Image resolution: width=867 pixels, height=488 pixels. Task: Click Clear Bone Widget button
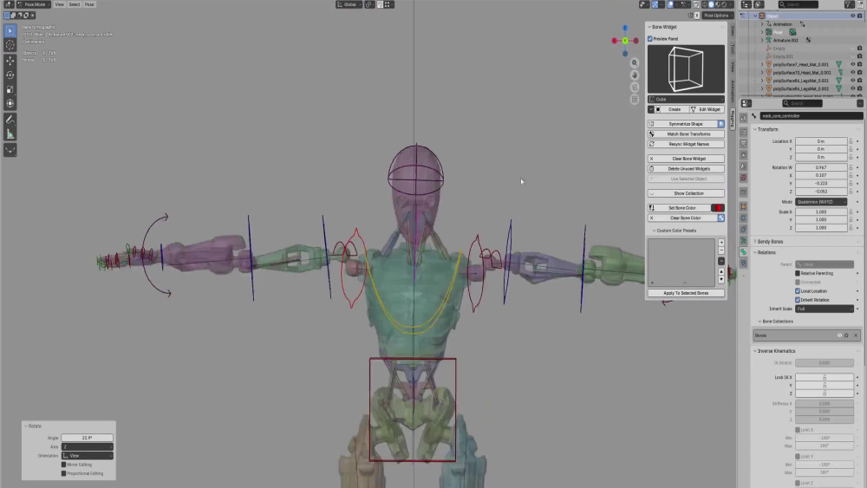click(686, 159)
